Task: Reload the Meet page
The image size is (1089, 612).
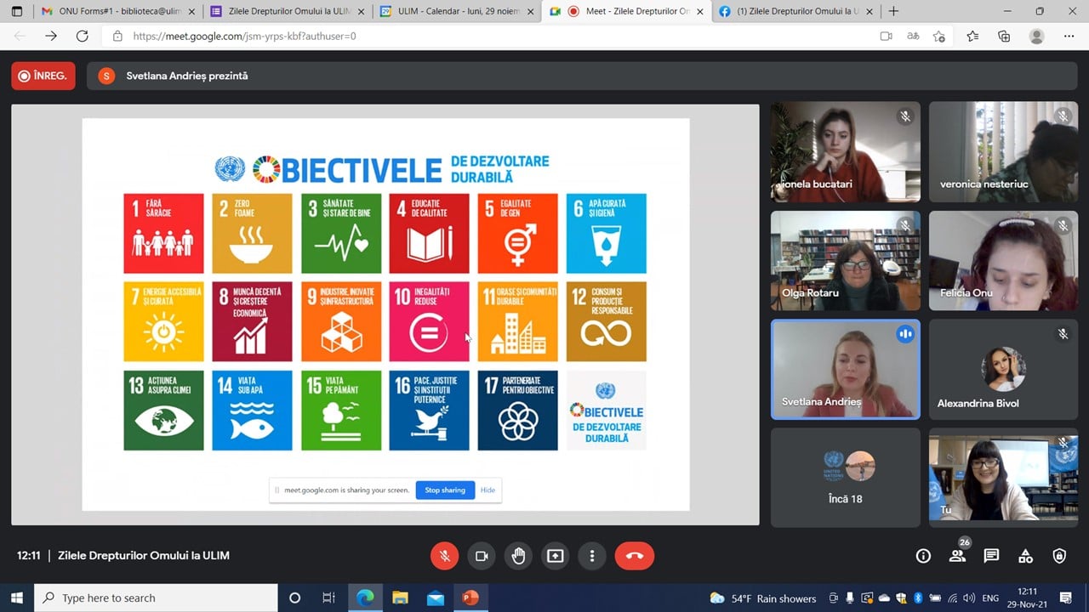Action: coord(83,37)
